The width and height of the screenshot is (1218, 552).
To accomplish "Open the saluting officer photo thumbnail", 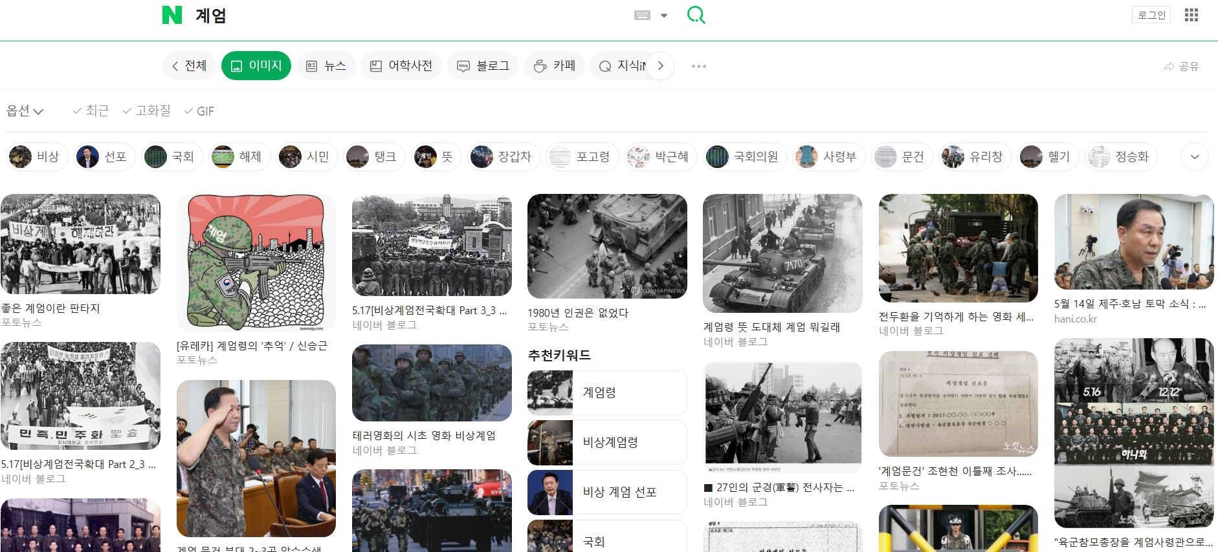I will [256, 458].
